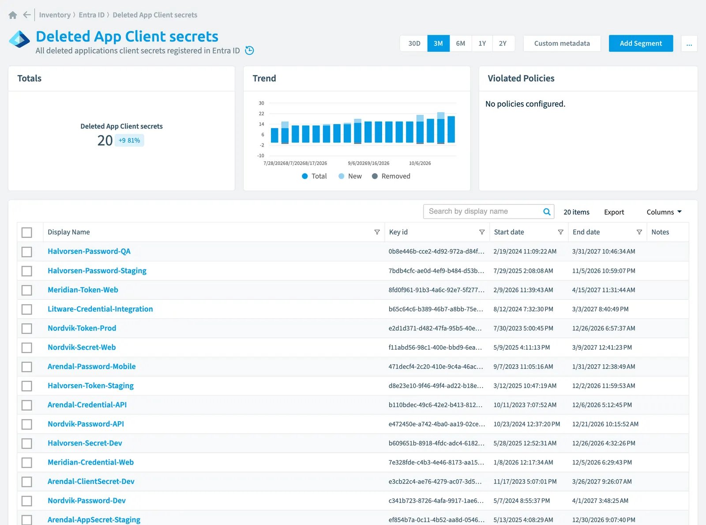Viewport: 706px width, 525px height.
Task: Select the Halvorsen-Secret-Dev row checkbox
Action: click(27, 443)
